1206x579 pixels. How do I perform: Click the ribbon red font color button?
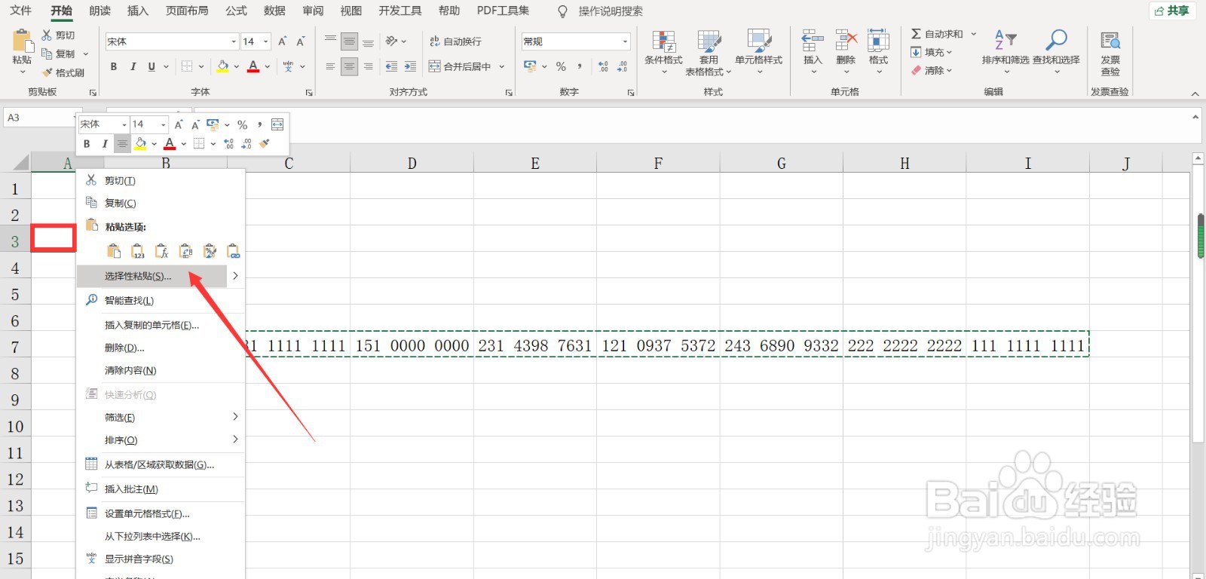click(253, 66)
